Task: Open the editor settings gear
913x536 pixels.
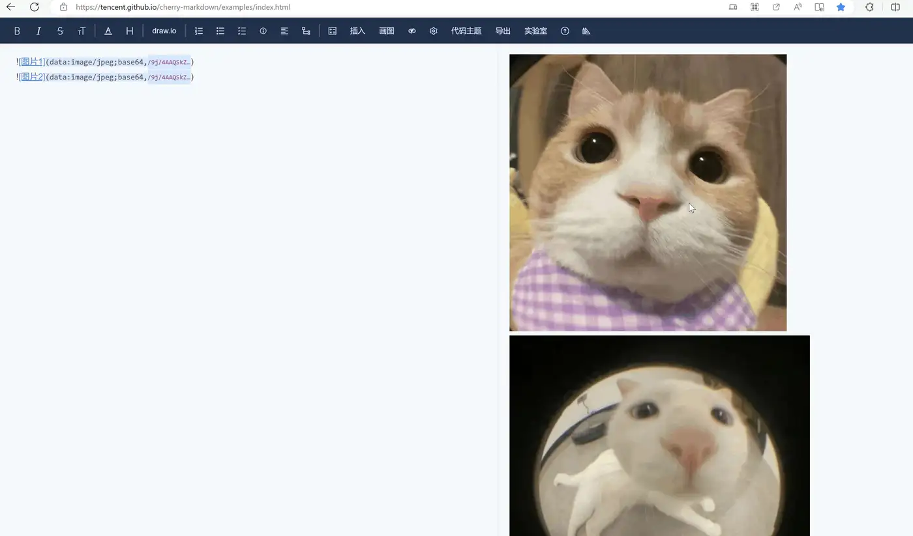Action: (x=434, y=31)
